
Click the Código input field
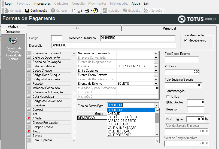(x=57, y=38)
